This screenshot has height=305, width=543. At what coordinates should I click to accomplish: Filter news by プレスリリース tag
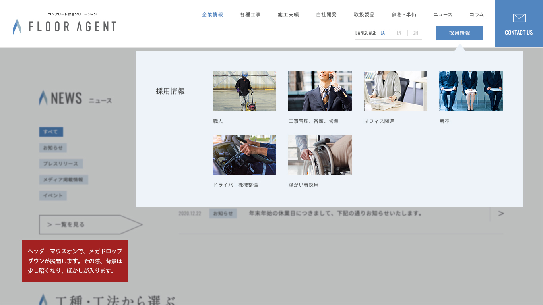pyautogui.click(x=61, y=164)
